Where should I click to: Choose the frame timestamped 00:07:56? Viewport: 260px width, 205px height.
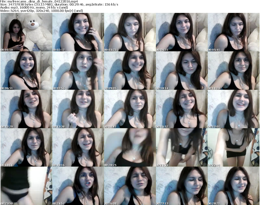pyautogui.click(x=78, y=71)
